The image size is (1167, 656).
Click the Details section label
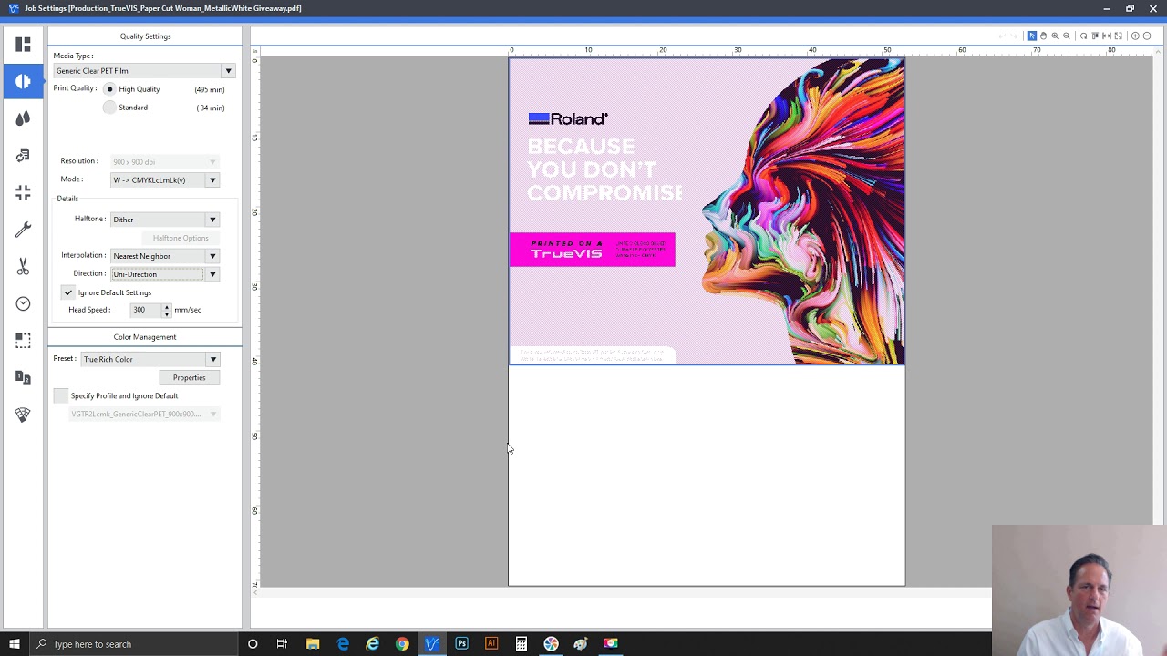point(67,199)
